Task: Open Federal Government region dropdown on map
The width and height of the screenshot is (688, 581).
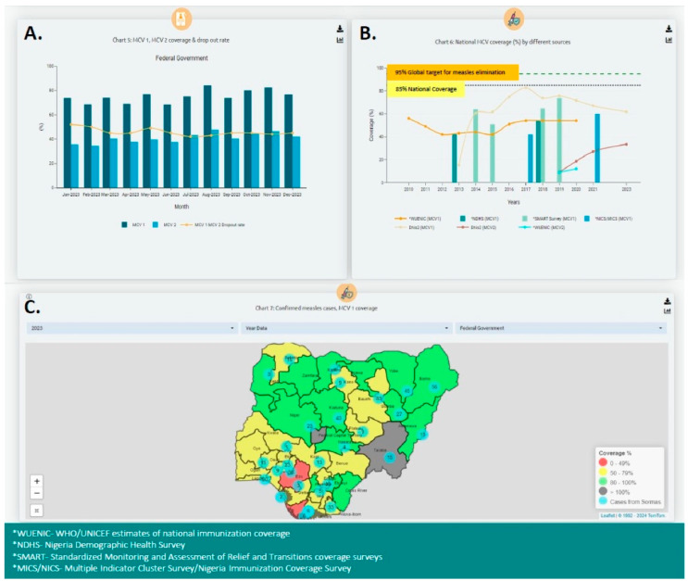Action: pyautogui.click(x=561, y=328)
